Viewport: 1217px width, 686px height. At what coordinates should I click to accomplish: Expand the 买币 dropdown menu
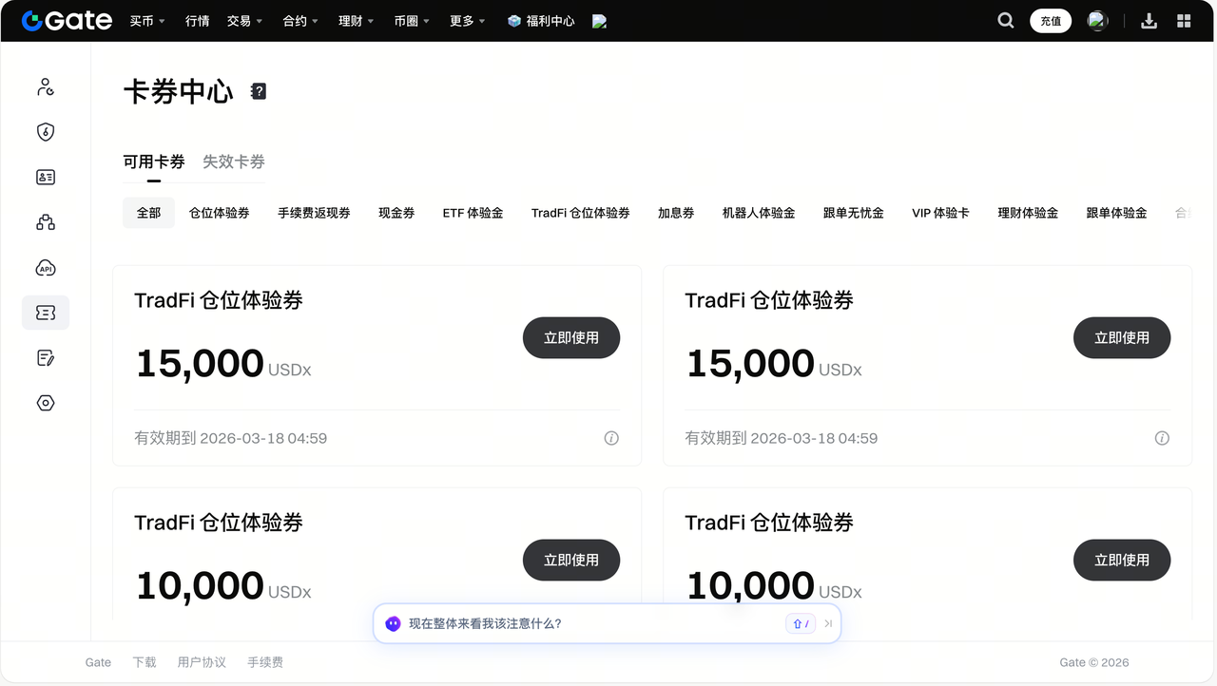pyautogui.click(x=147, y=21)
